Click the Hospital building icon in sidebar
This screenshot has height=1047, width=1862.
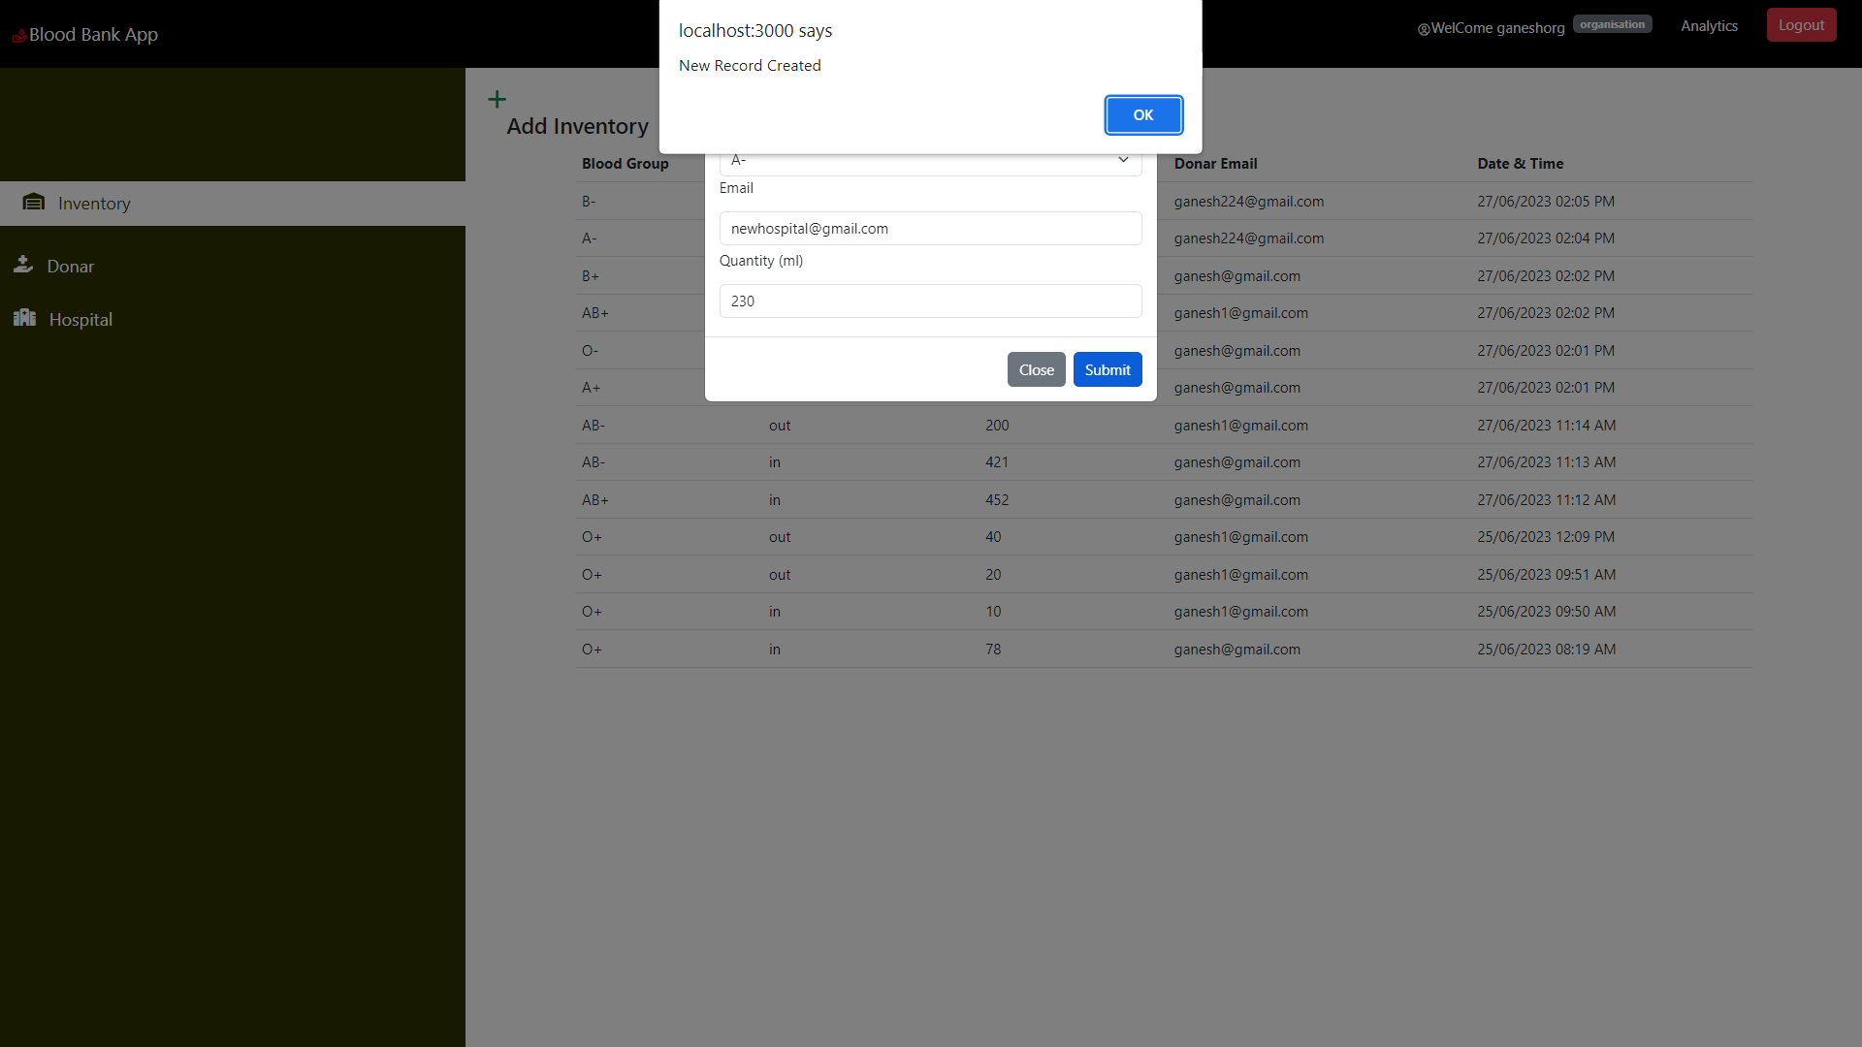(23, 318)
